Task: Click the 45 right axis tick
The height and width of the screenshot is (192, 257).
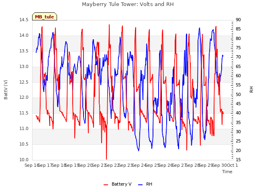Action: tap(238, 104)
